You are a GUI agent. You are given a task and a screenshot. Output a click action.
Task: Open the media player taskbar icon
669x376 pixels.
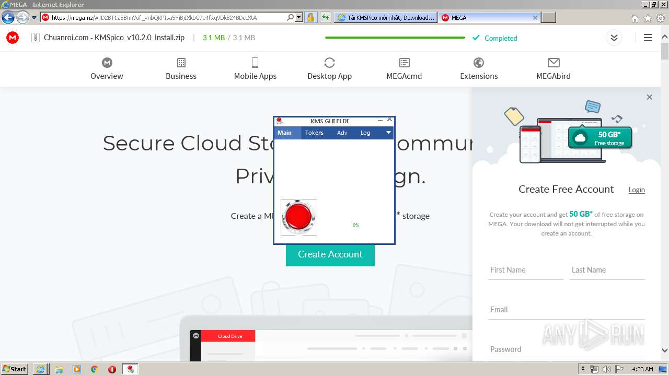77,369
